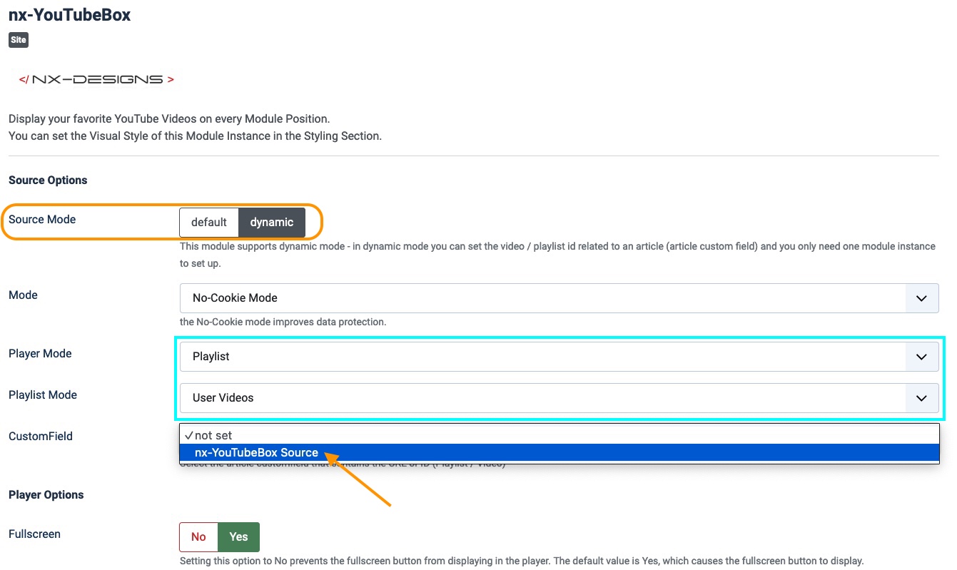
Task: Open the No-Cookie Mode dropdown
Action: (x=559, y=298)
